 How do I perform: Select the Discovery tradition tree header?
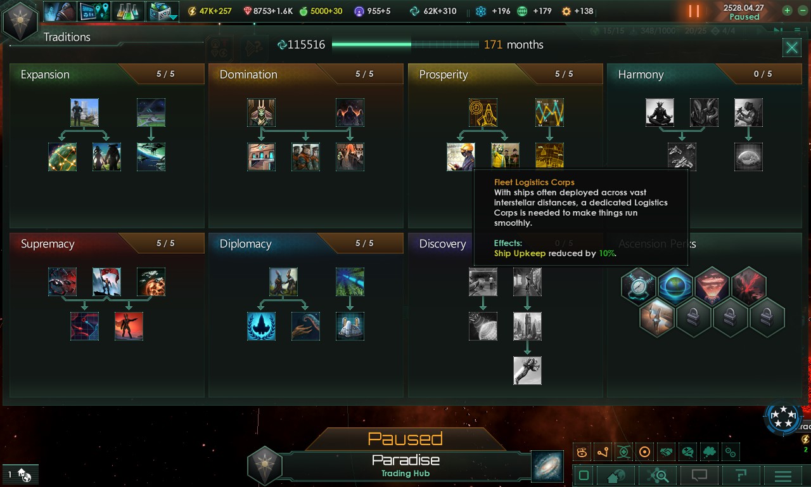pyautogui.click(x=442, y=243)
